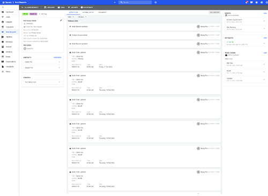
Task: Click the purple tag chip
Action: click(x=33, y=14)
